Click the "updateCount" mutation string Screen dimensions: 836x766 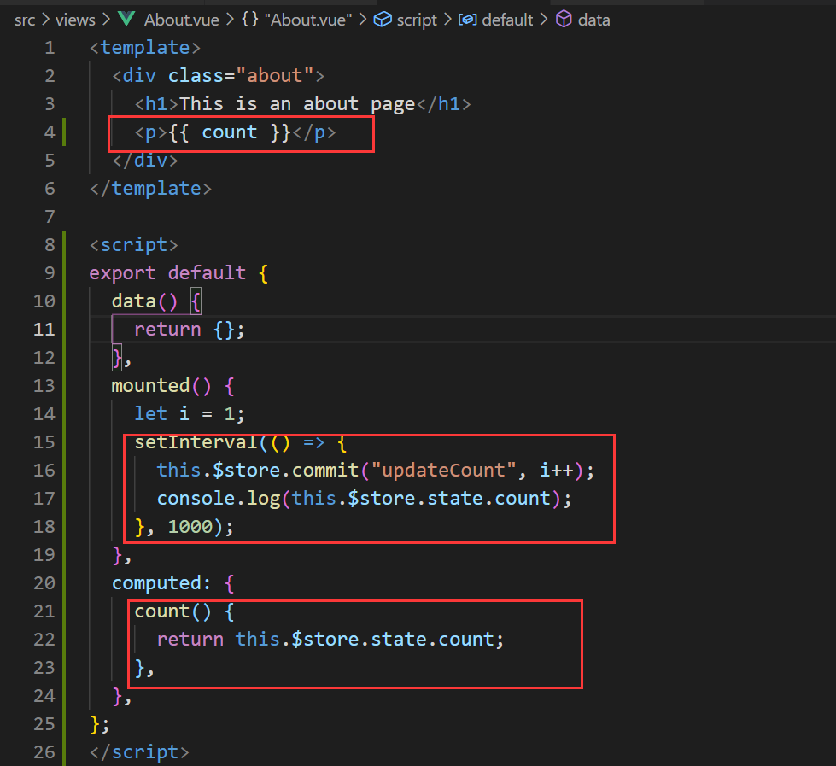point(443,471)
